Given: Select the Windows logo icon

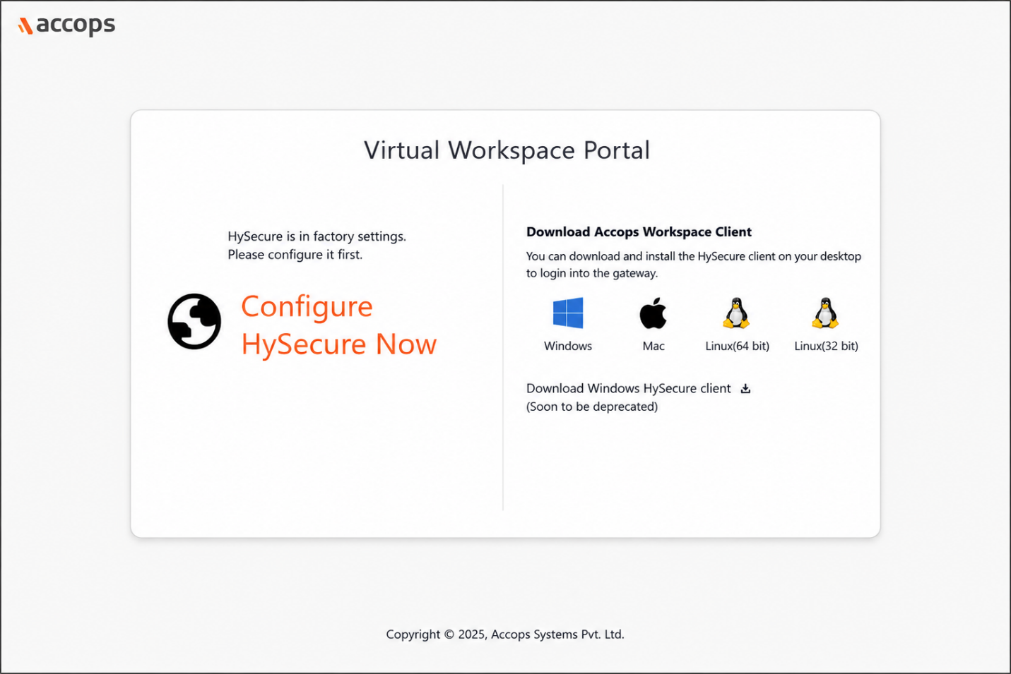Looking at the screenshot, I should coord(568,313).
